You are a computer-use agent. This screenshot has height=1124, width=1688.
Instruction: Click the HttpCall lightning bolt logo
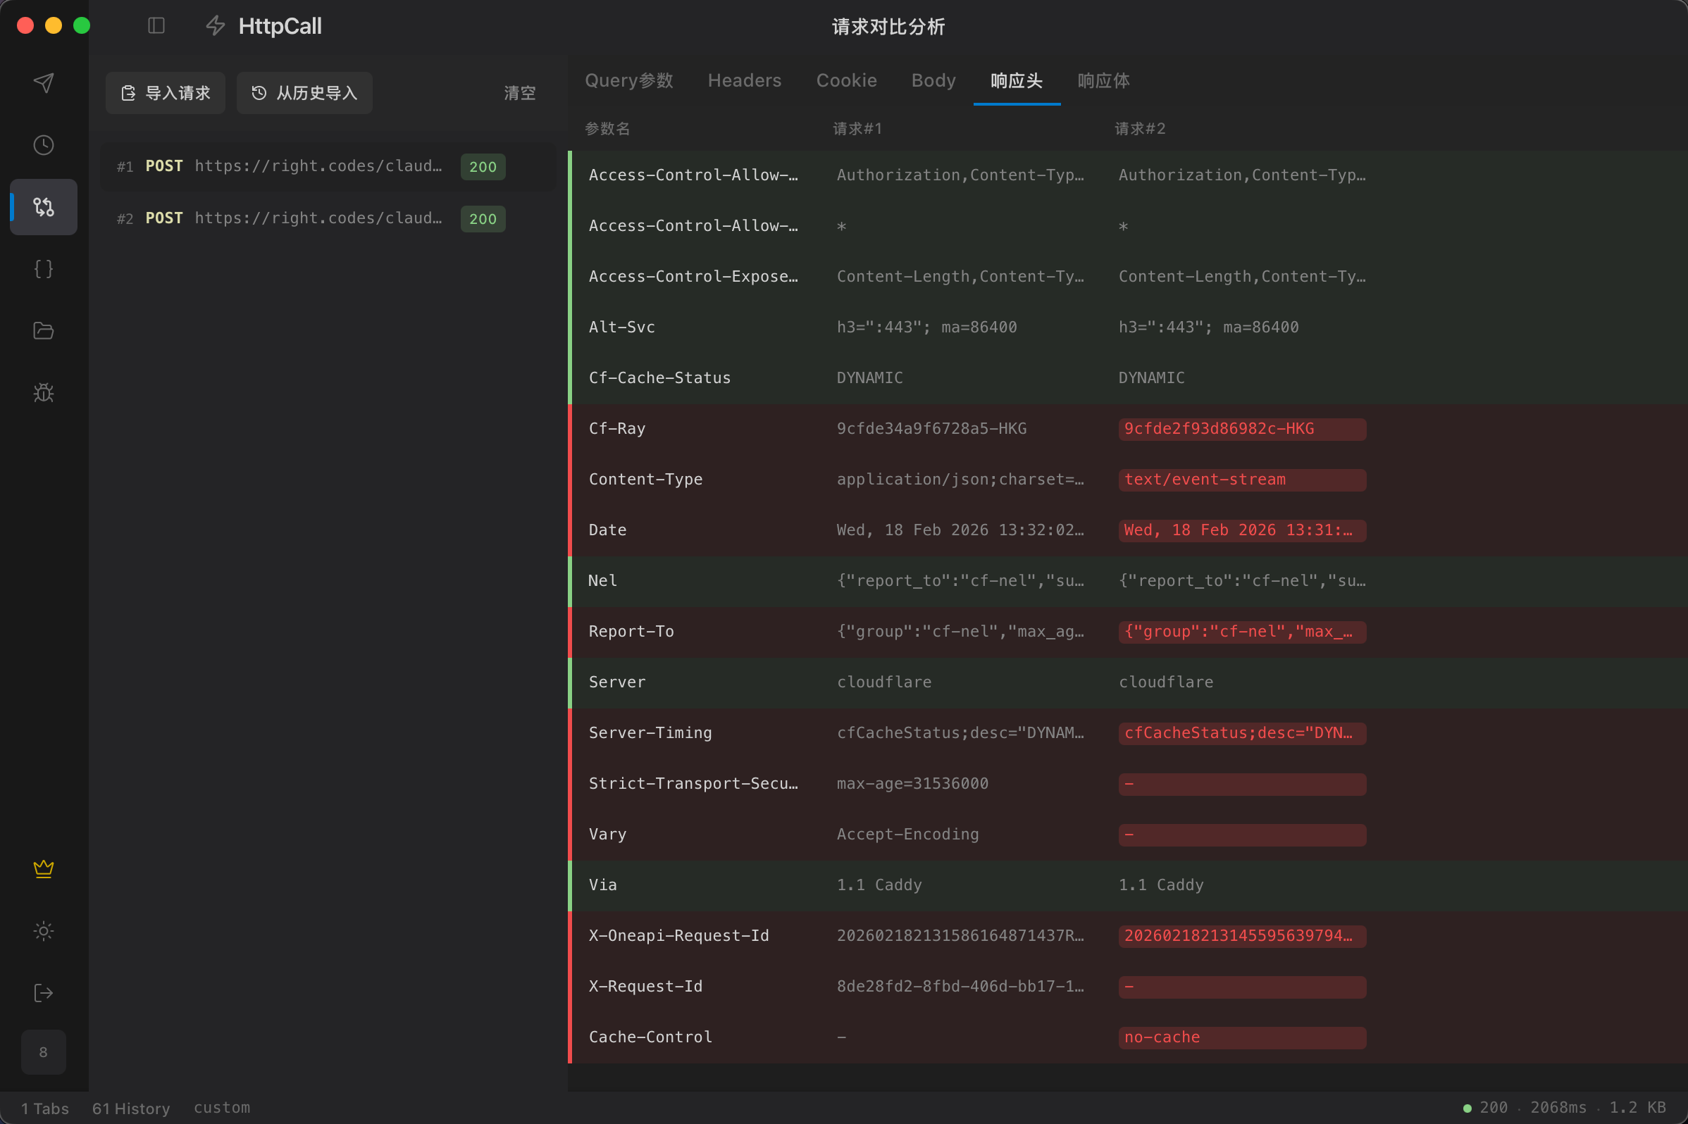point(214,26)
